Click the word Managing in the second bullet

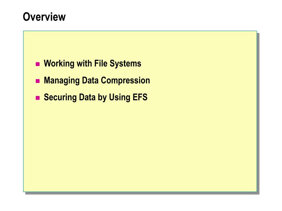[62, 80]
